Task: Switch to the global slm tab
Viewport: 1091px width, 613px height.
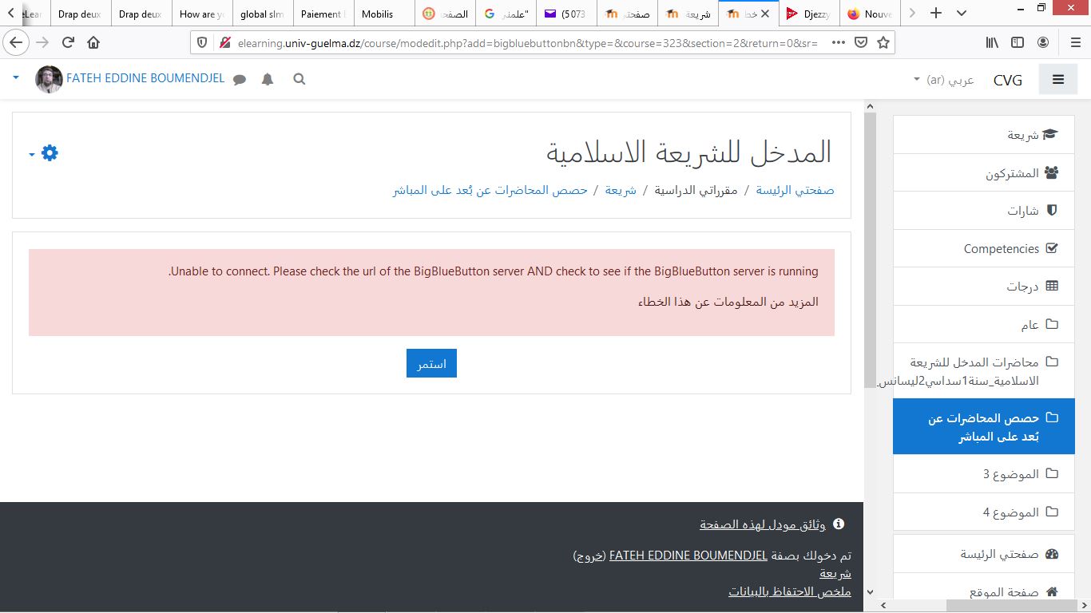Action: coord(263,14)
